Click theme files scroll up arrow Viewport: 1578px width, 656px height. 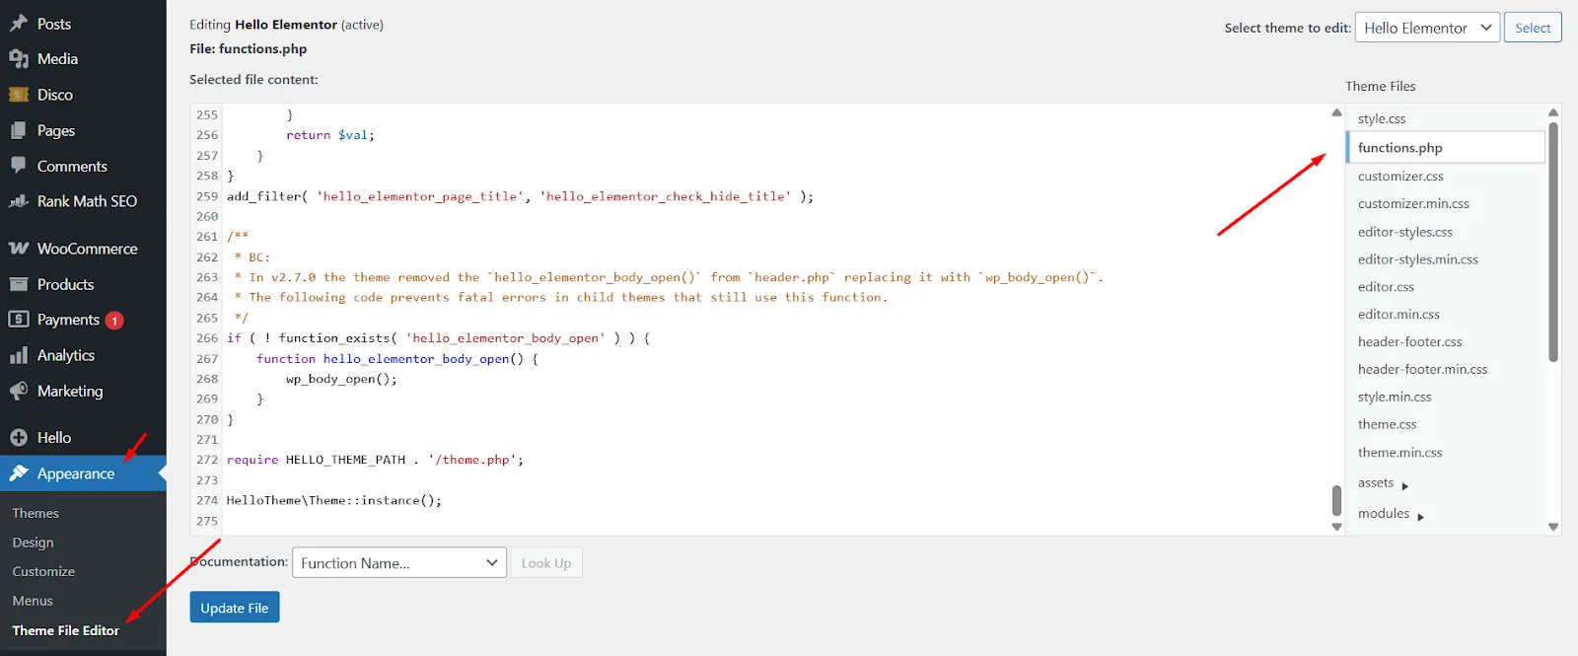click(1553, 112)
